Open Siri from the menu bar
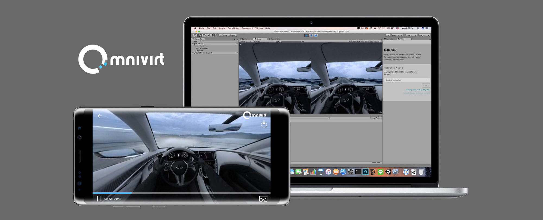This screenshot has height=220, width=543. point(423,28)
